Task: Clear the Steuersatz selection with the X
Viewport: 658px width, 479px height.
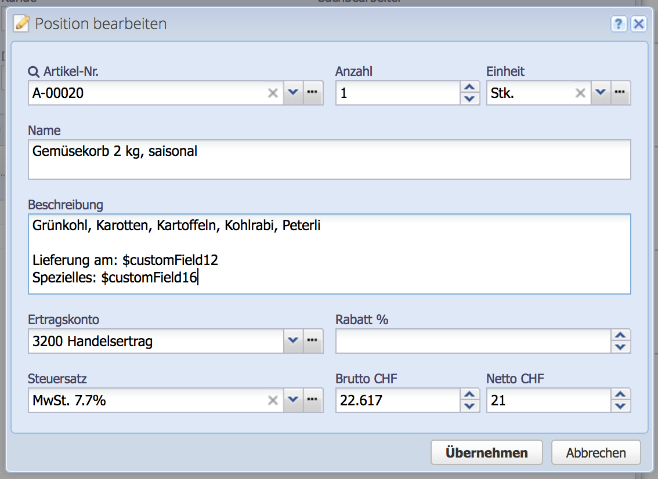Action: point(273,400)
